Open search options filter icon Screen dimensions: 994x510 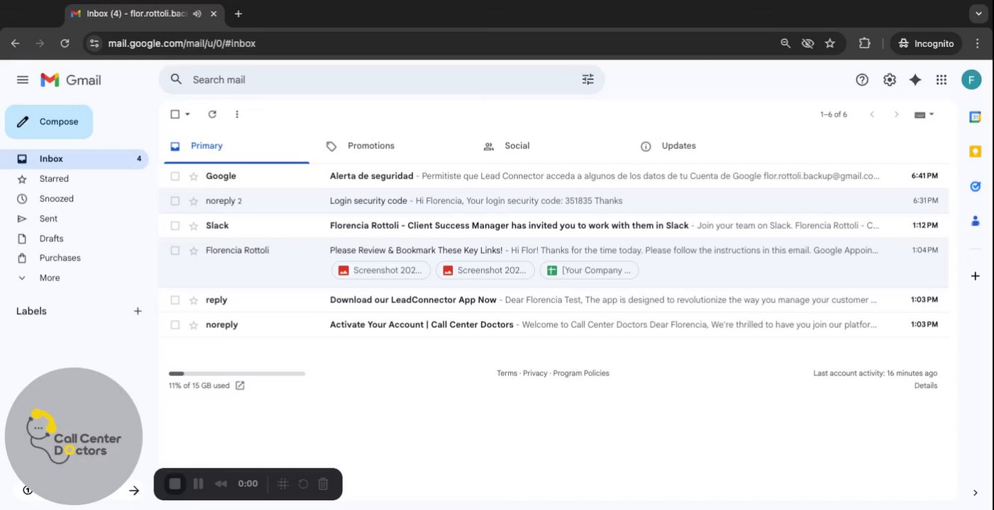587,79
